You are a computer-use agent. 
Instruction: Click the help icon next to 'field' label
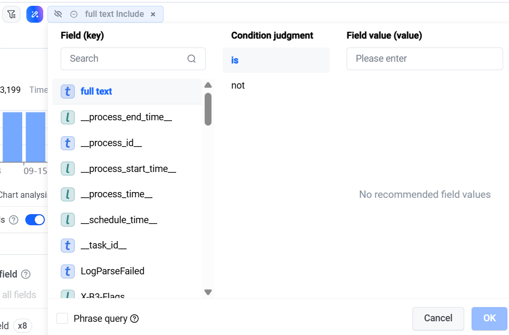point(26,274)
